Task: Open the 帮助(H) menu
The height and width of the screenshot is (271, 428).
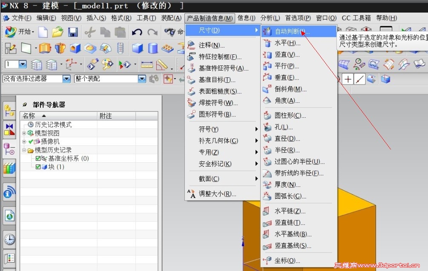Action: pyautogui.click(x=387, y=18)
